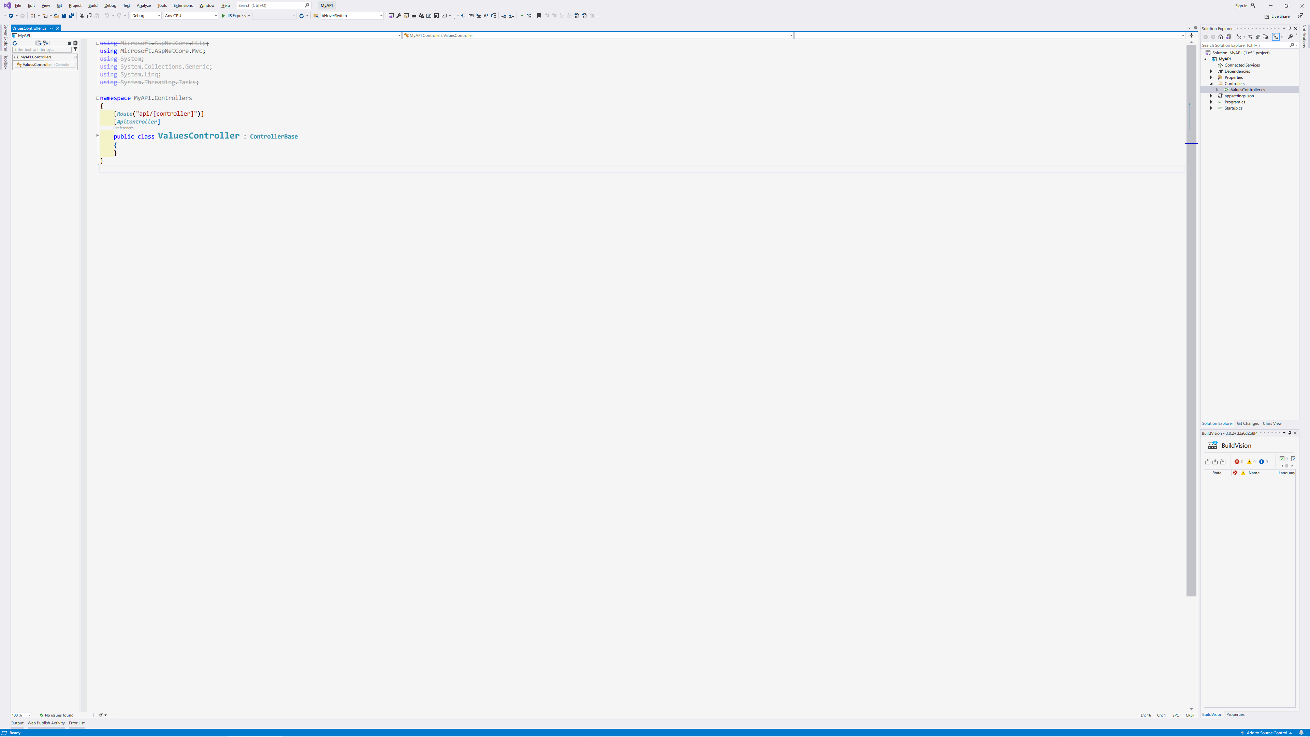Open the Debug configuration dropdown
The width and height of the screenshot is (1310, 737).
(x=146, y=16)
